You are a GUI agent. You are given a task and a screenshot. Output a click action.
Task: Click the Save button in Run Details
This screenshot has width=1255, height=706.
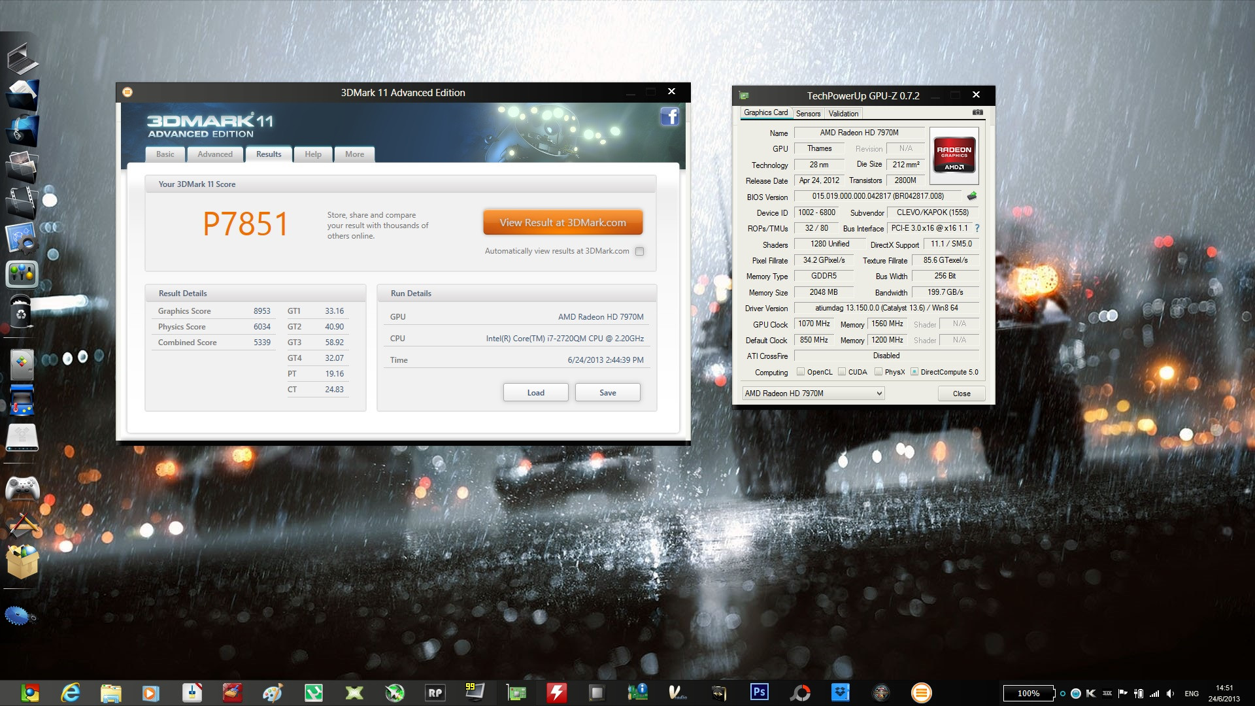pyautogui.click(x=608, y=392)
